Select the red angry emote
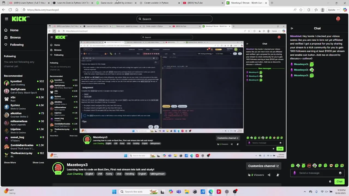349x196 pixels. (309, 166)
